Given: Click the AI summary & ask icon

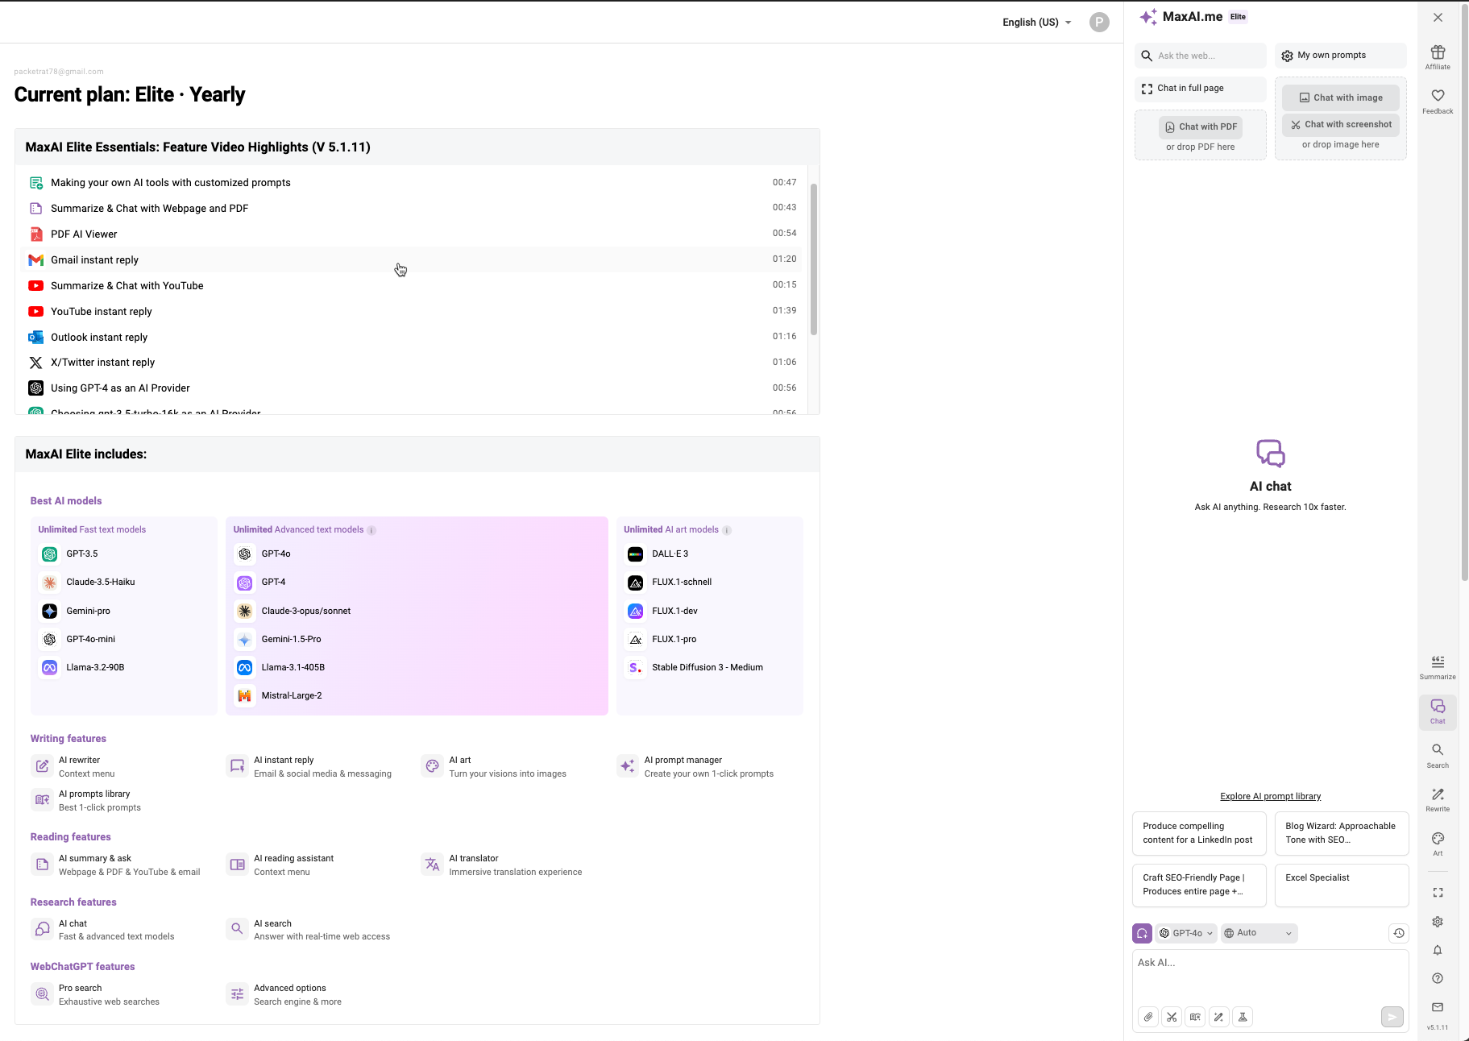Looking at the screenshot, I should pyautogui.click(x=42, y=865).
